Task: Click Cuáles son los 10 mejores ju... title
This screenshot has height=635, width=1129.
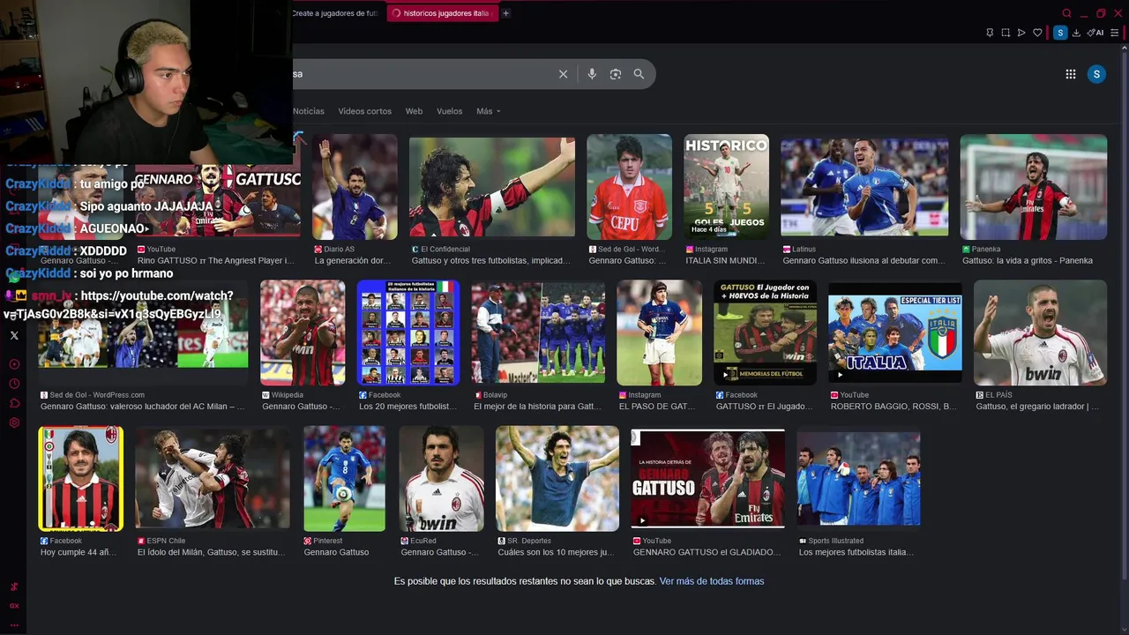Action: tap(556, 552)
